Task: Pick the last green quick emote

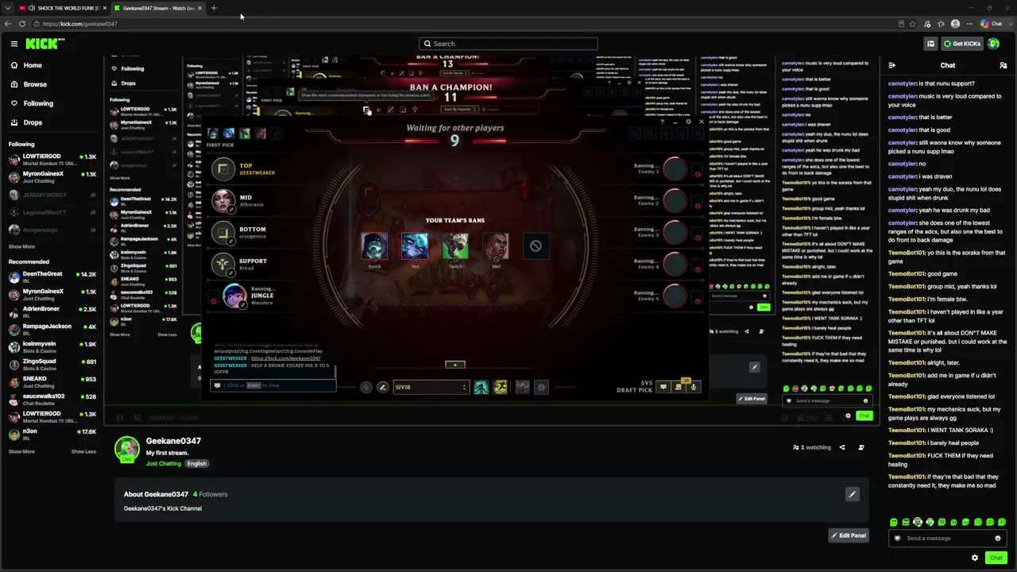Action: click(x=1002, y=522)
